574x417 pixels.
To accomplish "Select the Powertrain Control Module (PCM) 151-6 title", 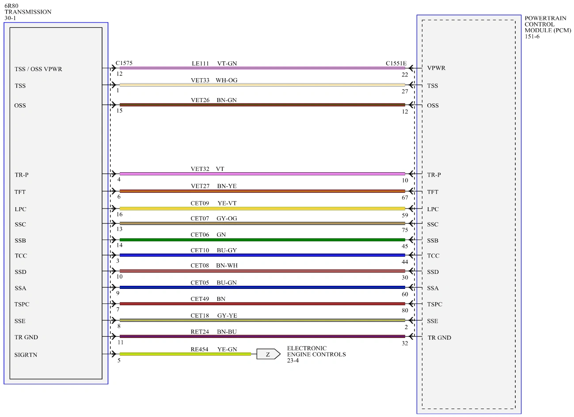I will [548, 27].
